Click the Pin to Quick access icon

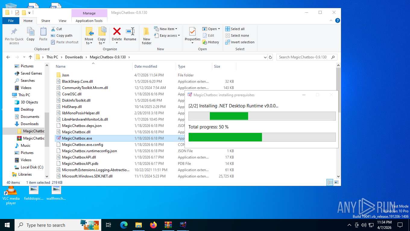point(14,32)
